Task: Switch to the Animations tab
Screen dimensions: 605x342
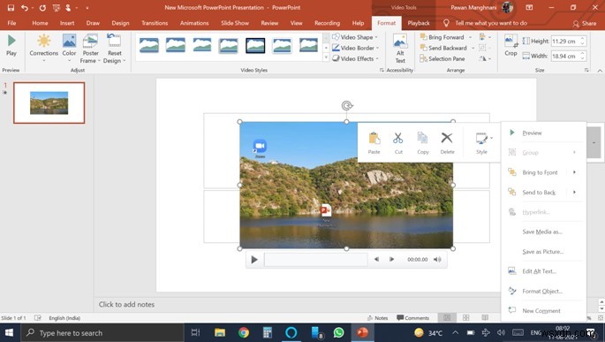Action: click(194, 23)
